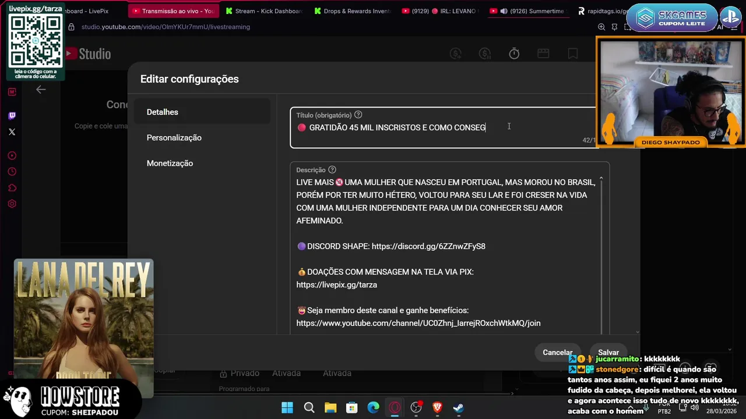This screenshot has height=419, width=746.
Task: Open Brave browser from taskbar
Action: 437,408
